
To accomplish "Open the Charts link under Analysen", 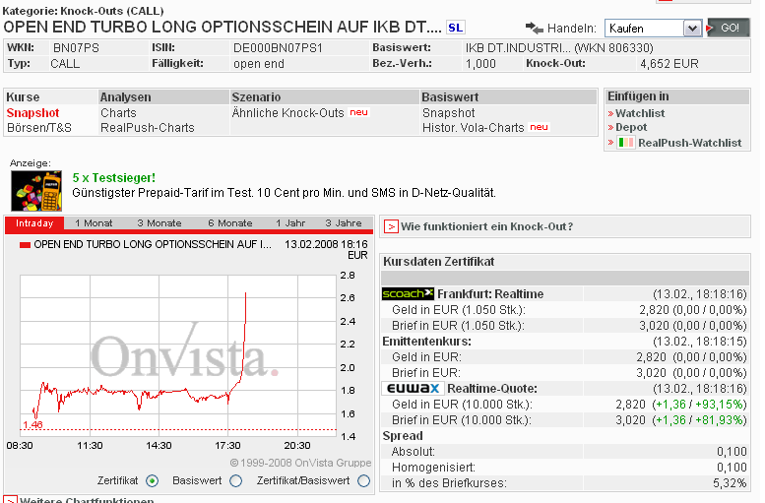I will coord(118,112).
